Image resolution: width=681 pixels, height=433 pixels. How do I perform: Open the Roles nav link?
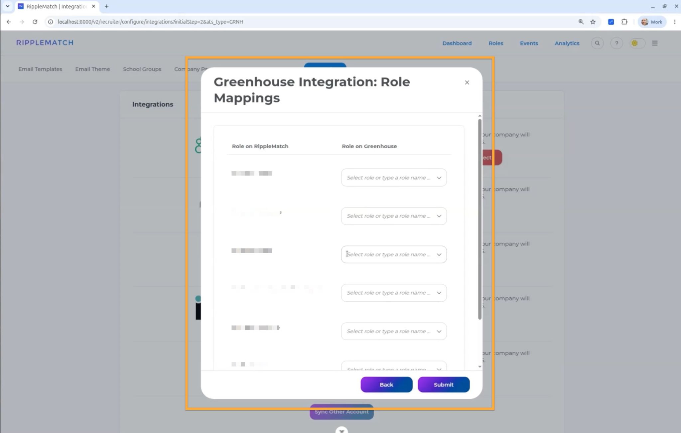click(x=496, y=43)
